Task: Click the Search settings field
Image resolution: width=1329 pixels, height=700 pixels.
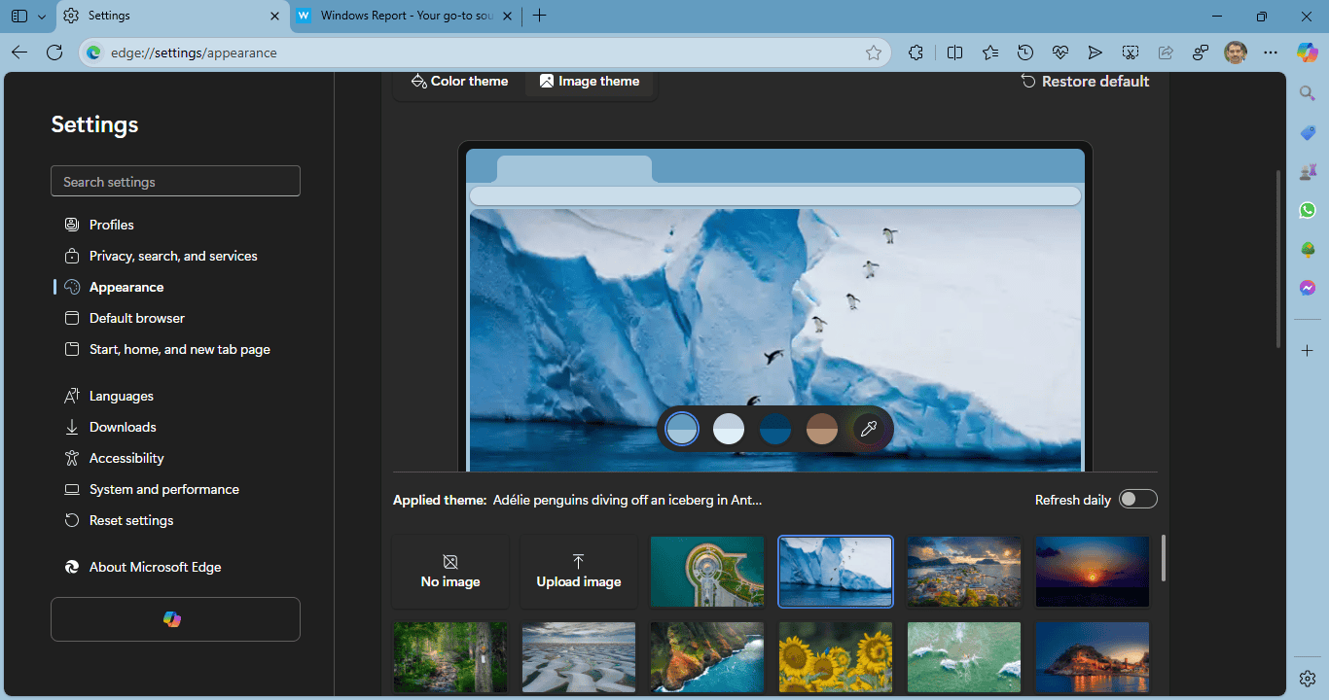Action: coord(175,182)
